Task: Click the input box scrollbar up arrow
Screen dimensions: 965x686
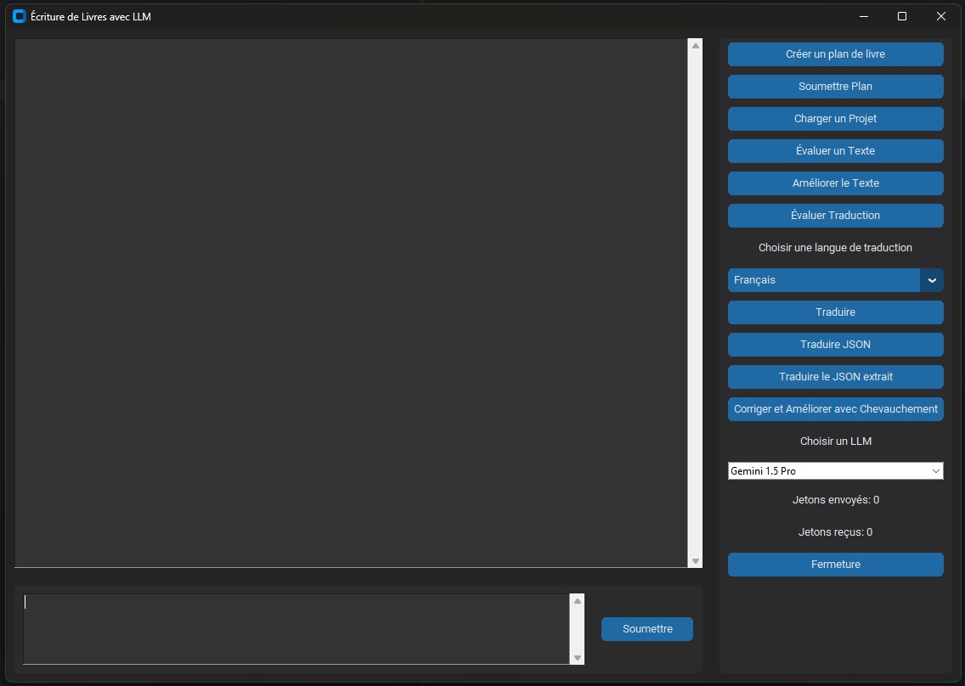Action: pos(578,601)
